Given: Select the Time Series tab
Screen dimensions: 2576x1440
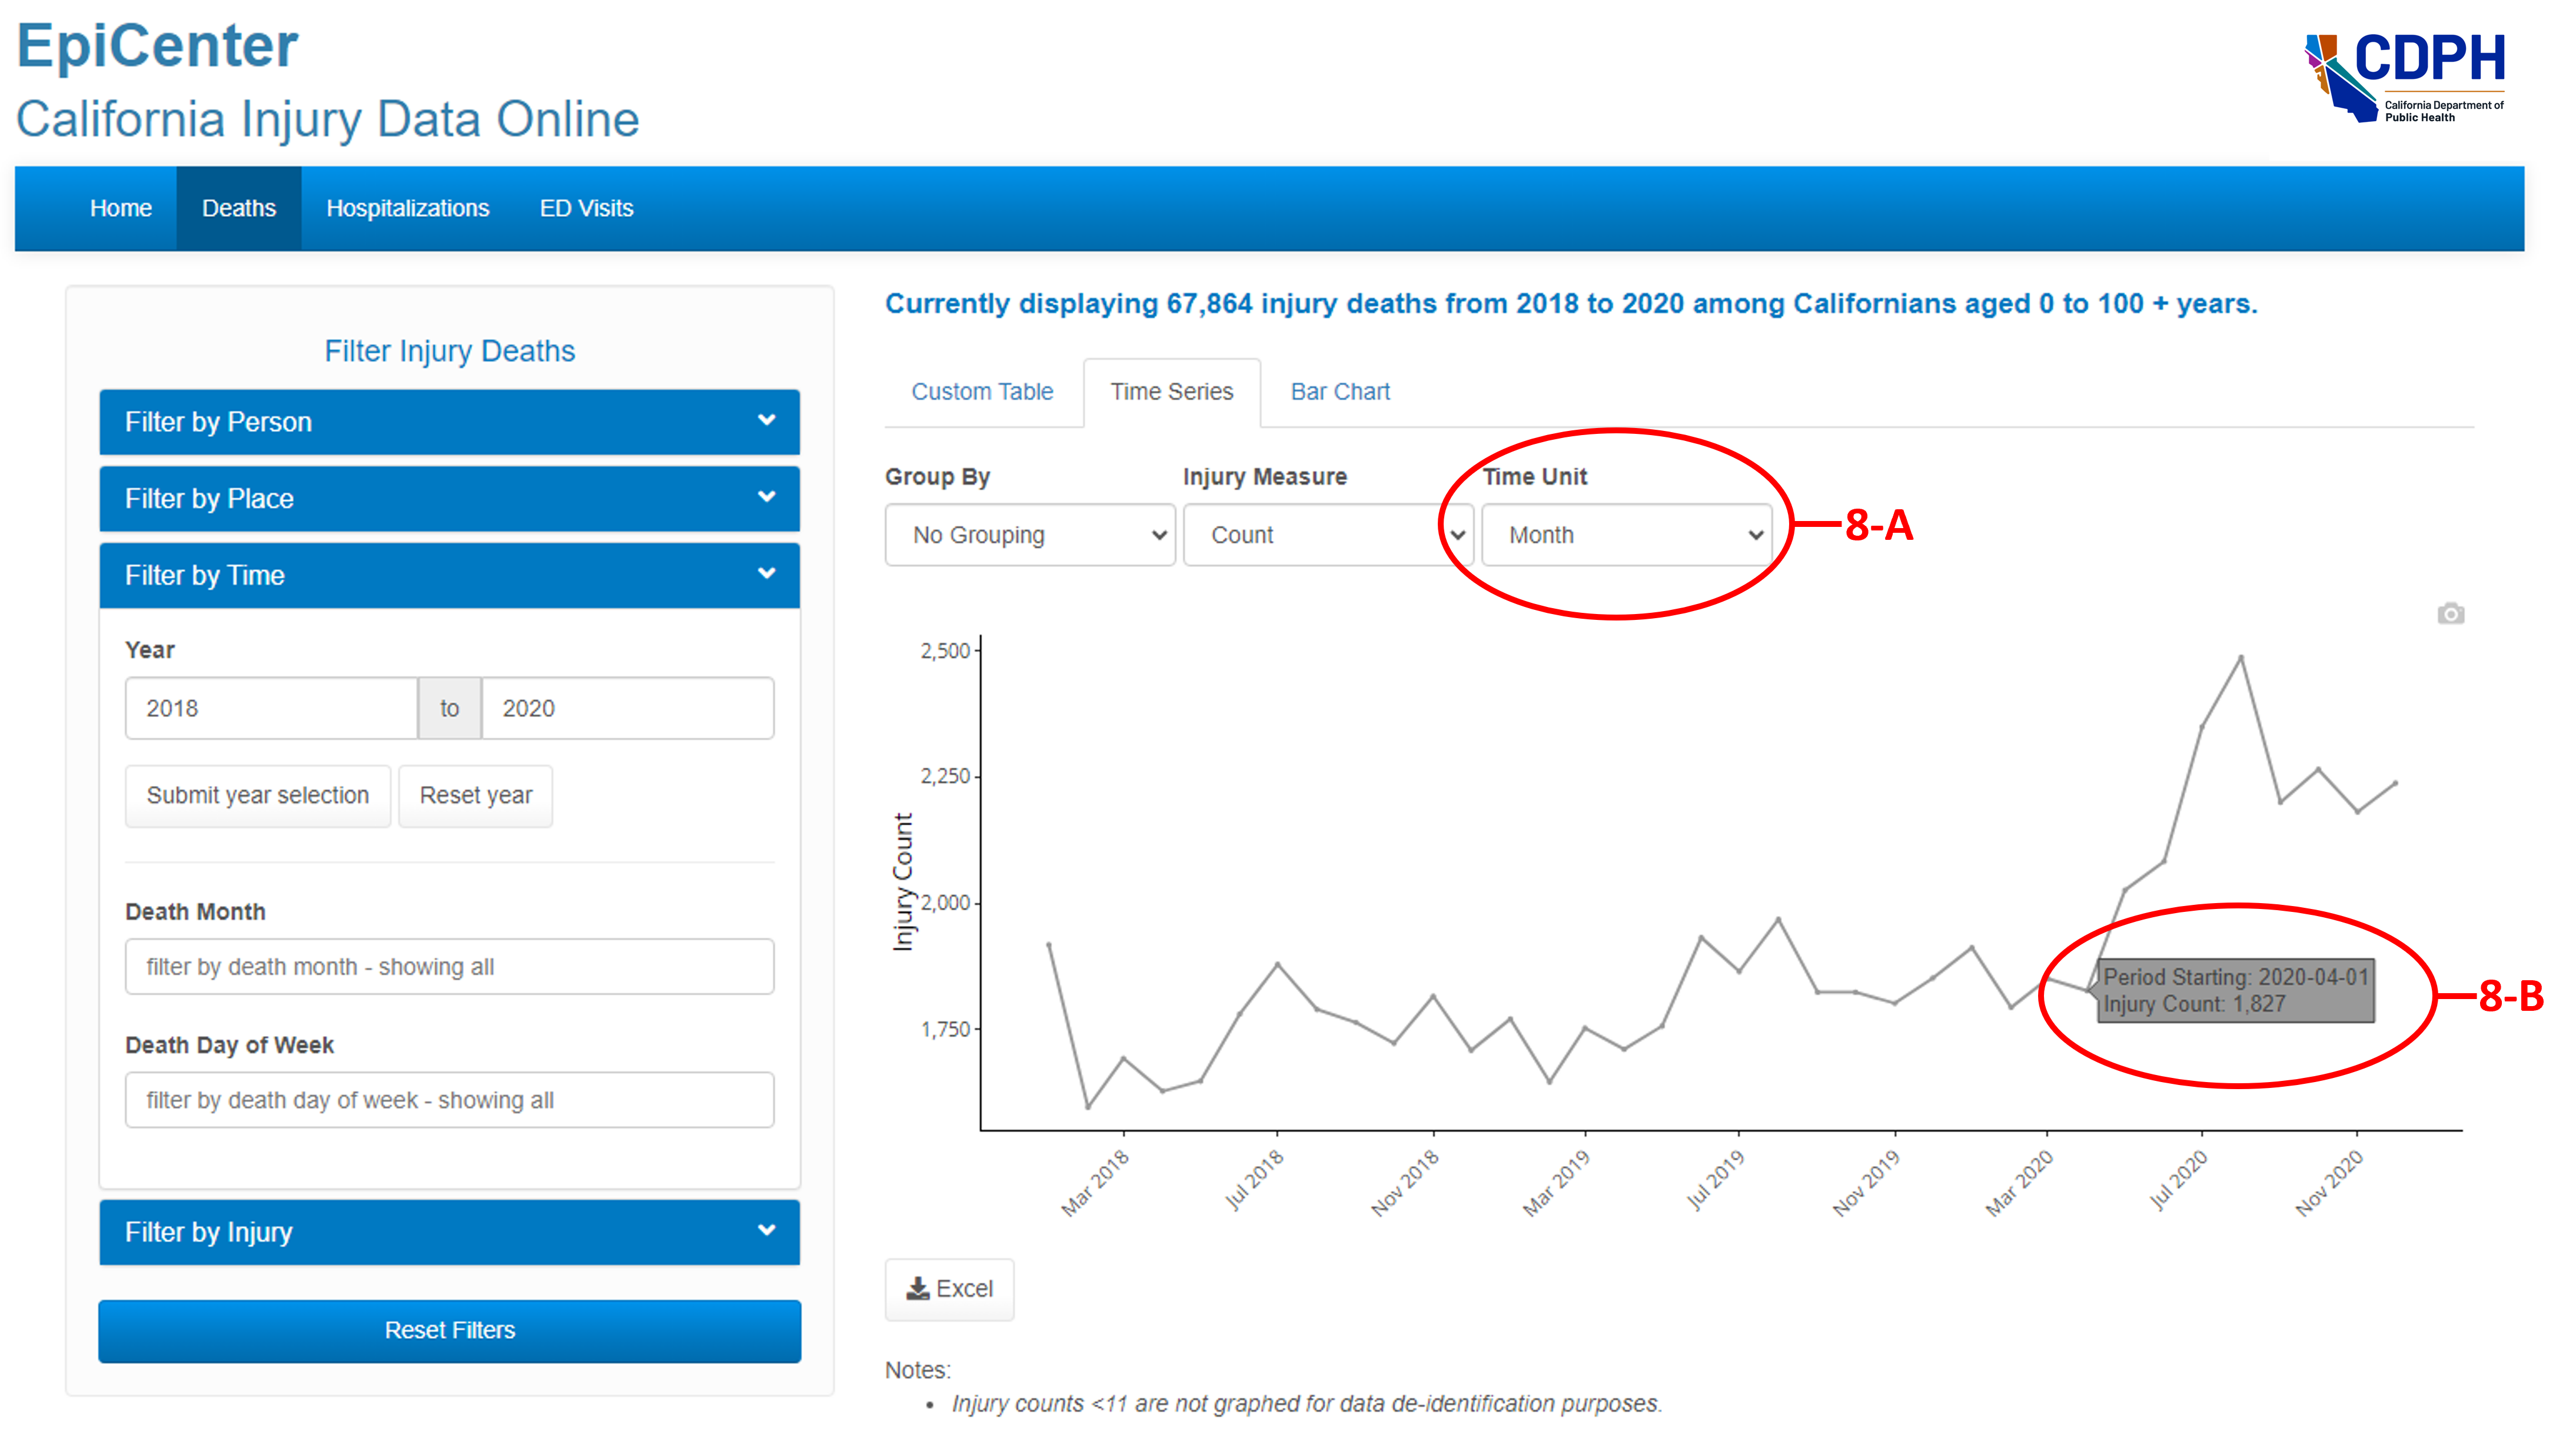Looking at the screenshot, I should click(x=1172, y=391).
